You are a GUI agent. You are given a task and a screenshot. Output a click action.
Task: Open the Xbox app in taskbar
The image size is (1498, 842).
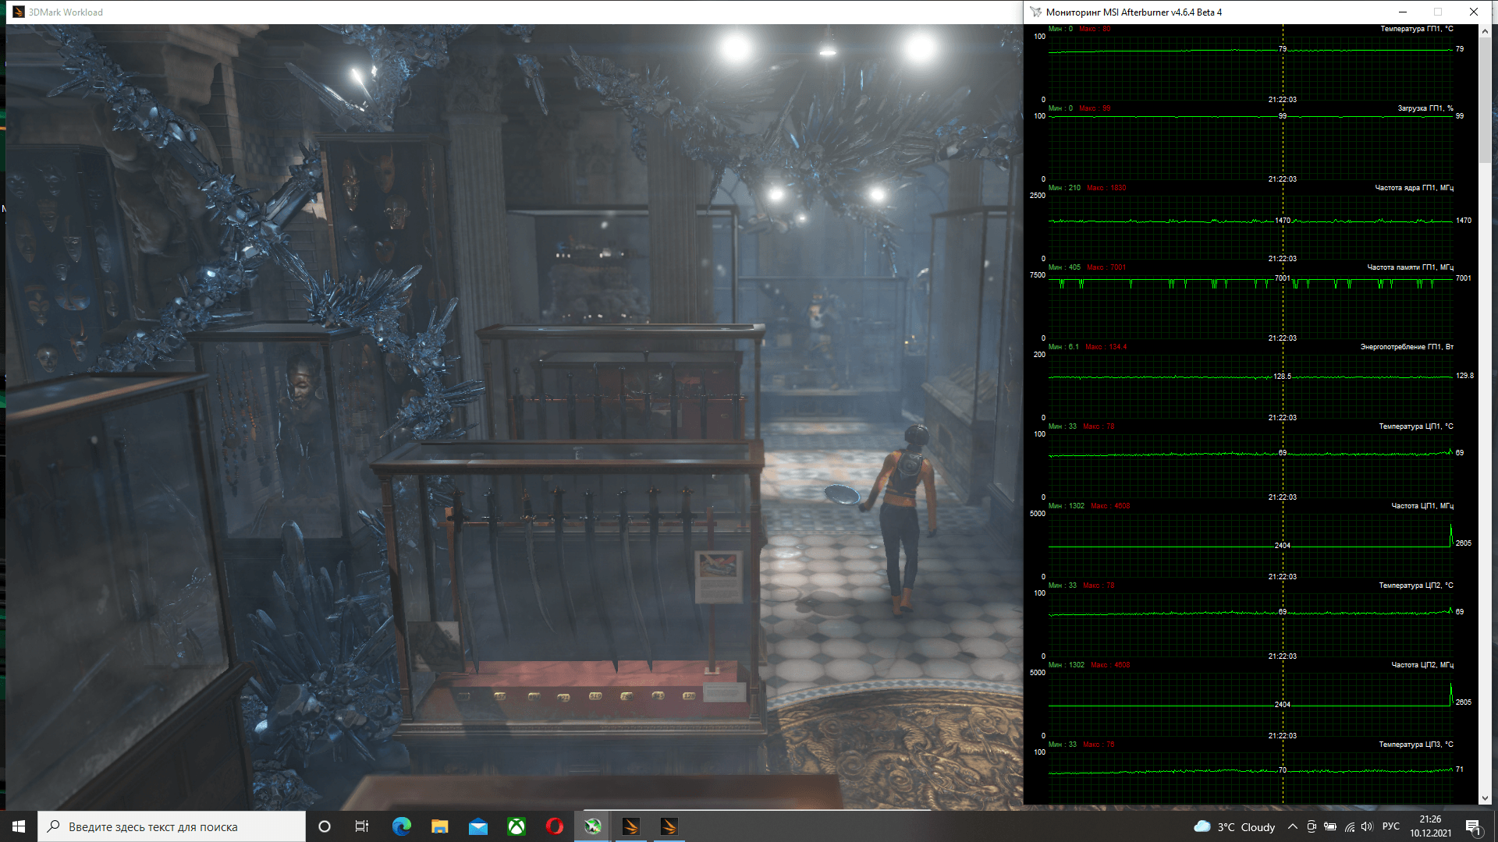pyautogui.click(x=516, y=826)
